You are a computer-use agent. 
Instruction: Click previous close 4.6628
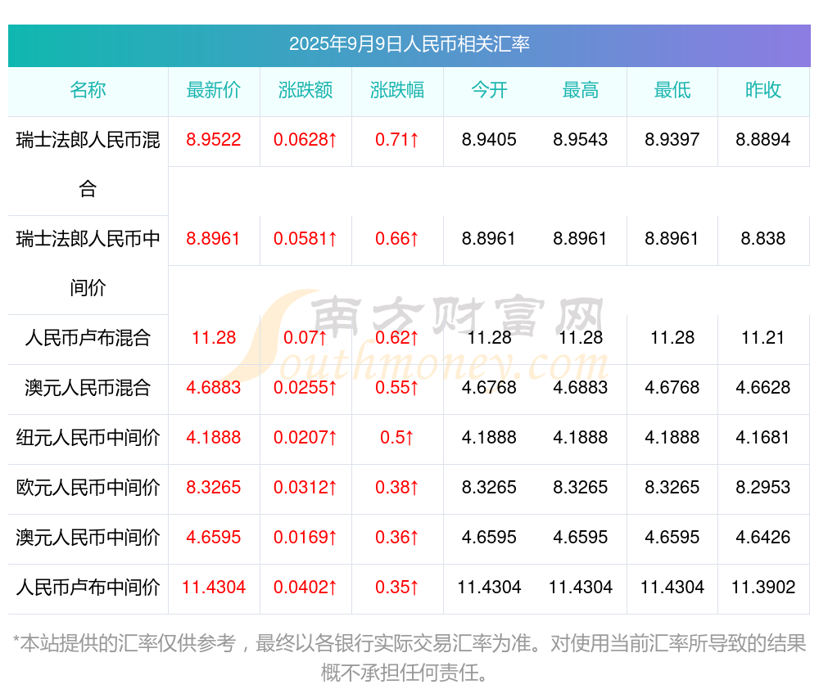click(x=763, y=388)
